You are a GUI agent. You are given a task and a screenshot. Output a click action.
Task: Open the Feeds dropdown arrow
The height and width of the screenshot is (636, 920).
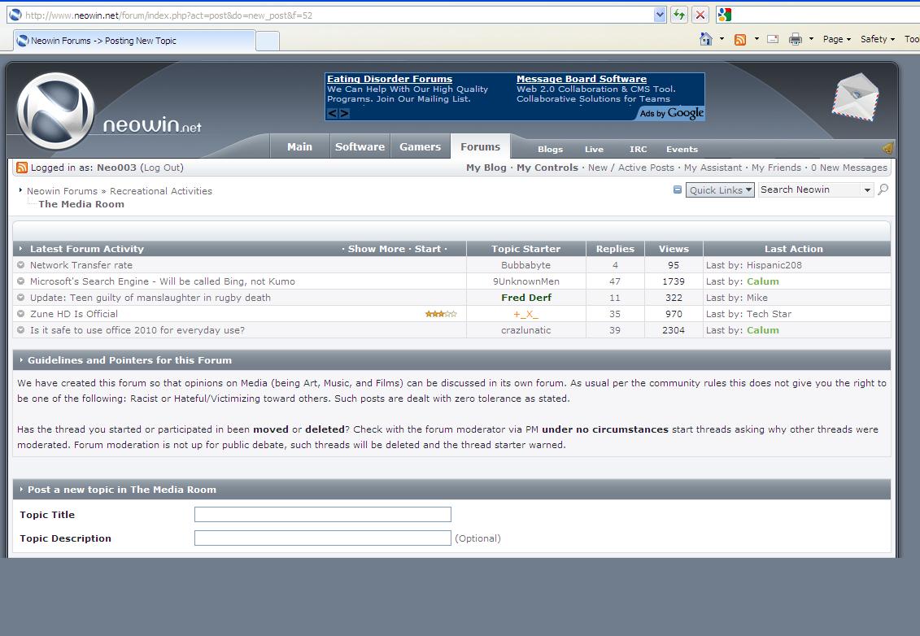pos(756,39)
